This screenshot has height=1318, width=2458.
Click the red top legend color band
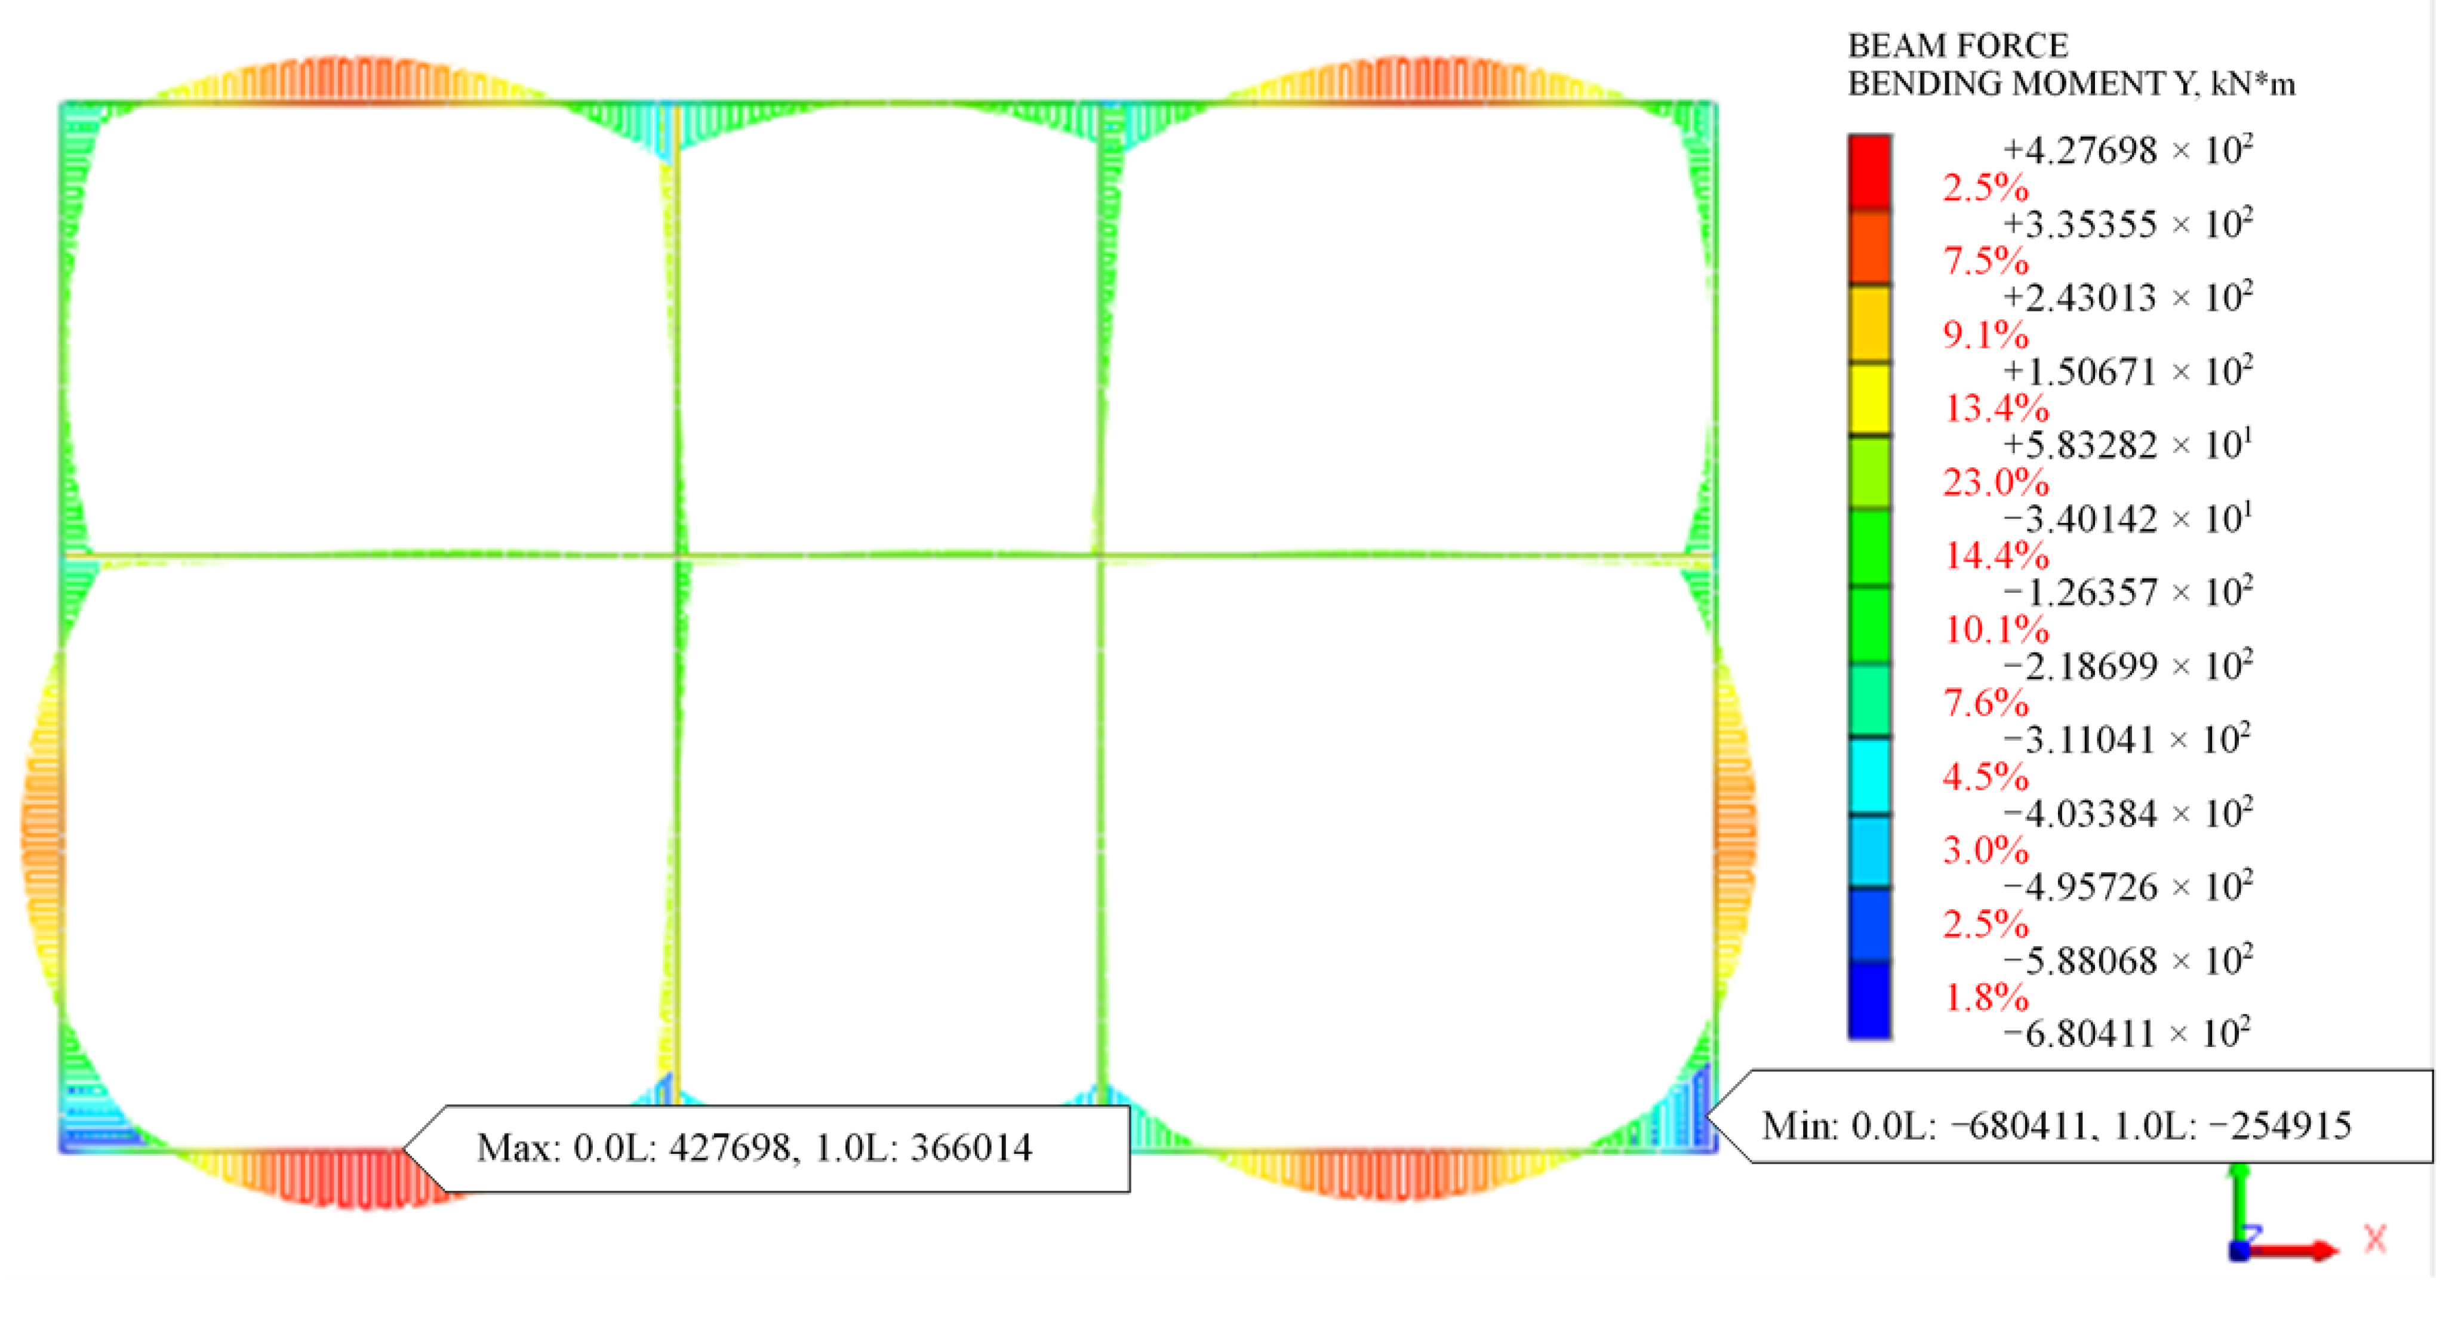tap(1869, 172)
